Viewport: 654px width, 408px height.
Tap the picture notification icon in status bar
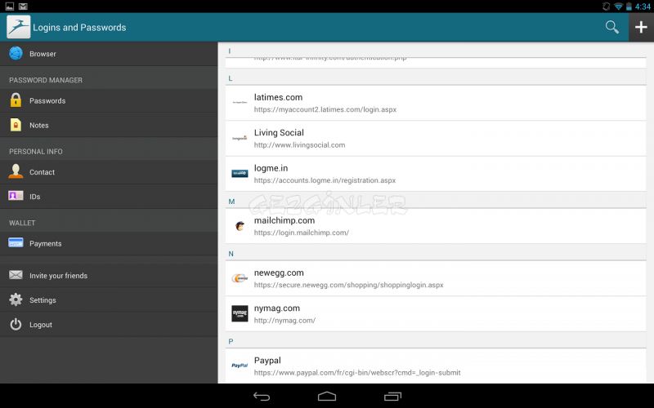9,6
